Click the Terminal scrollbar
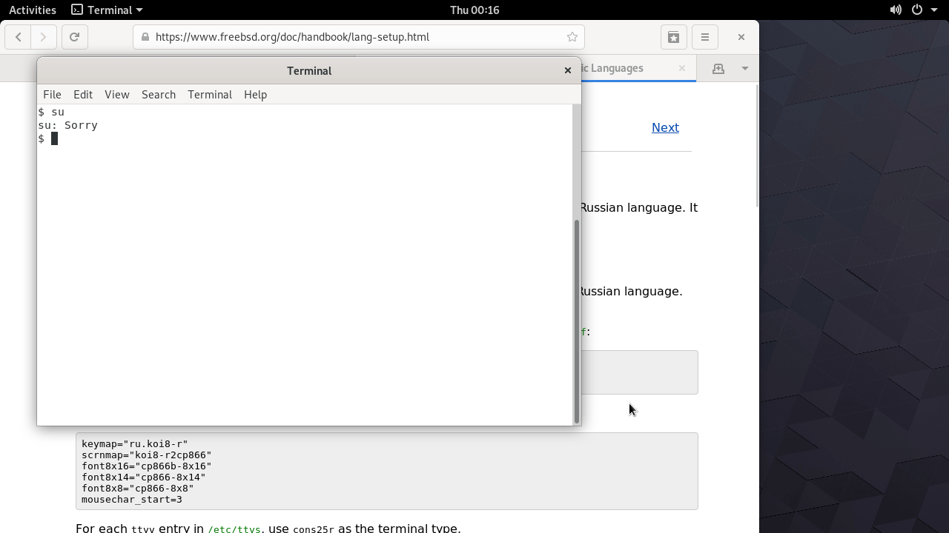The image size is (949, 533). tap(577, 321)
